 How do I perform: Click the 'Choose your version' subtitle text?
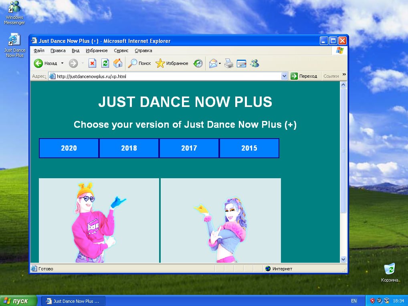[x=185, y=125]
